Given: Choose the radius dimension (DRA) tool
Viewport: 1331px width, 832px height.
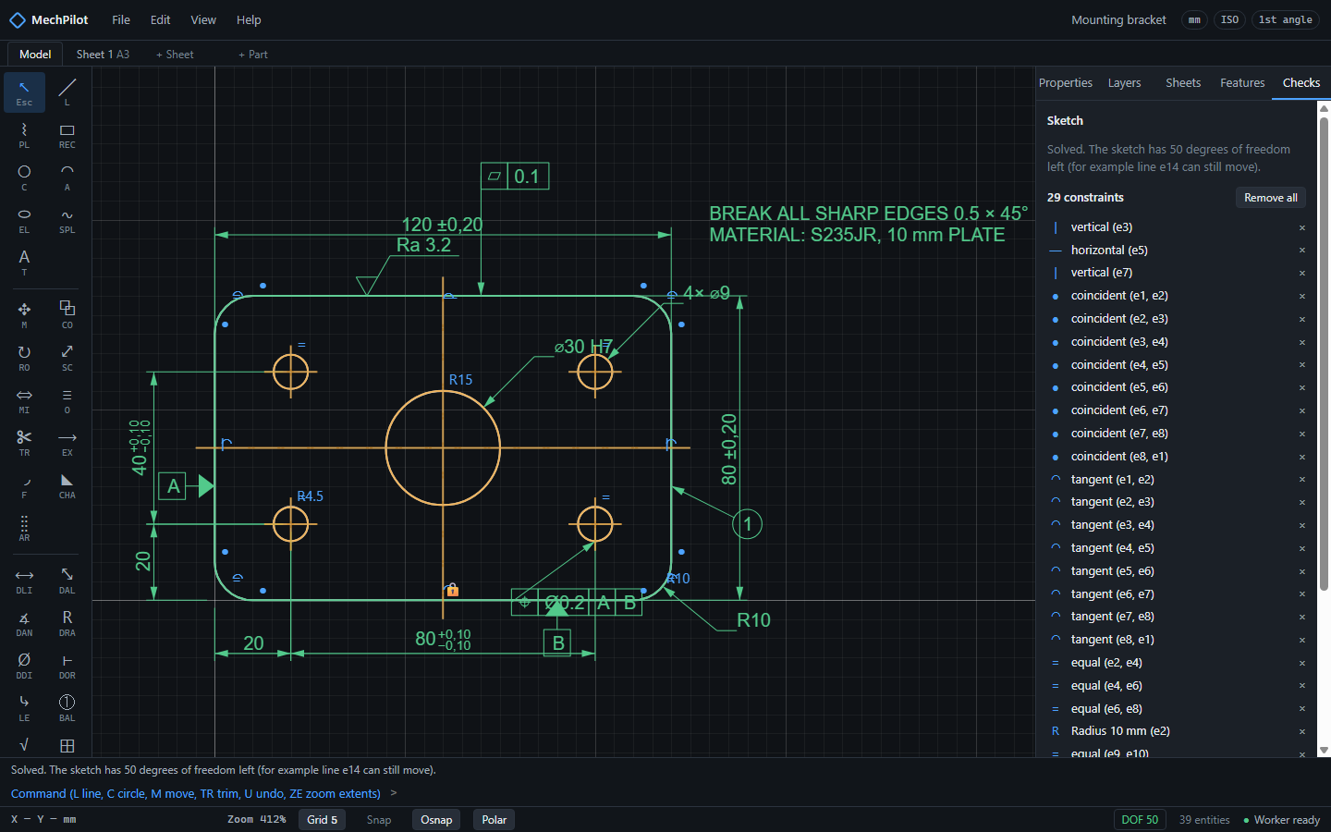Looking at the screenshot, I should click(67, 623).
